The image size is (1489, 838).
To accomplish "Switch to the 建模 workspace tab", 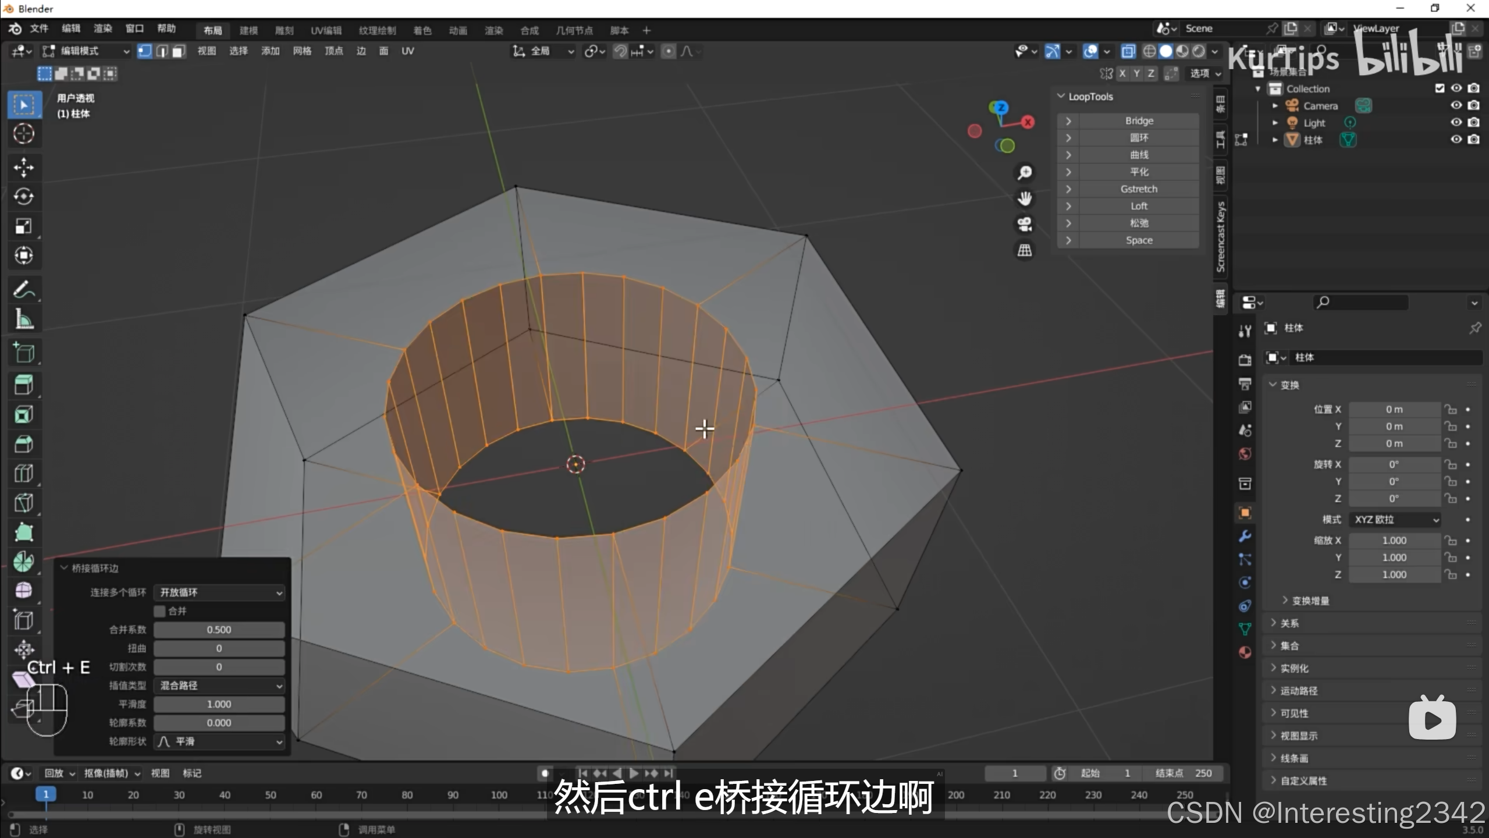I will (248, 30).
